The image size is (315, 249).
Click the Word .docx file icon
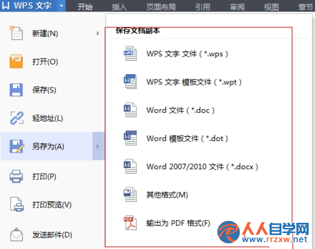tap(130, 166)
